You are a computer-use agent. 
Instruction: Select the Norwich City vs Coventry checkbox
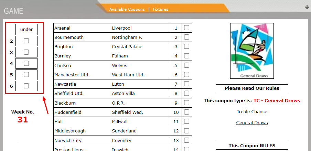click(186, 140)
